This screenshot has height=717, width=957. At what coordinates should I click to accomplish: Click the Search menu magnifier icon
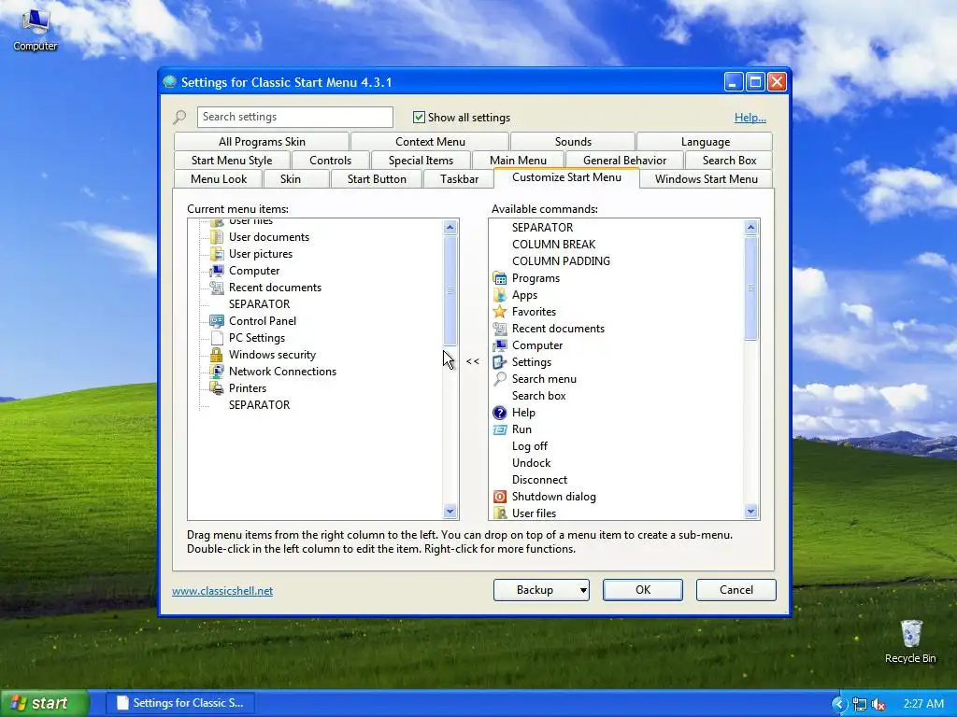pos(500,379)
